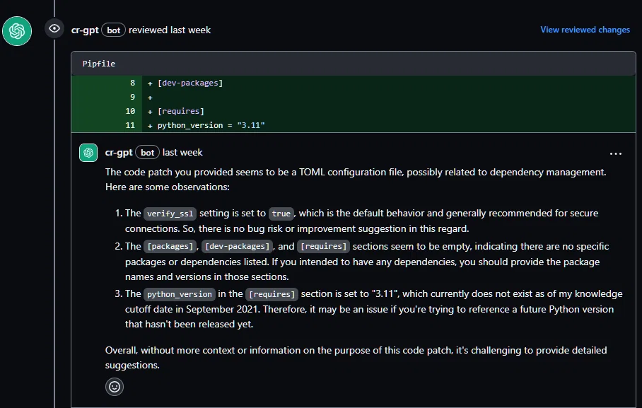Click the 'true' inline code
Viewport: 642px width, 408px height.
pyautogui.click(x=281, y=214)
